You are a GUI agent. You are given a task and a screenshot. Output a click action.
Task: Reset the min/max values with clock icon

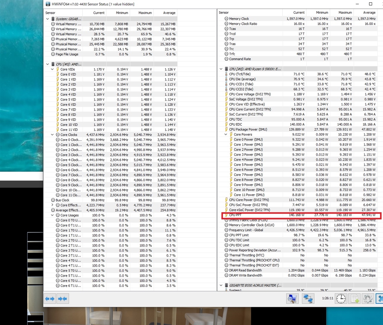341,298
